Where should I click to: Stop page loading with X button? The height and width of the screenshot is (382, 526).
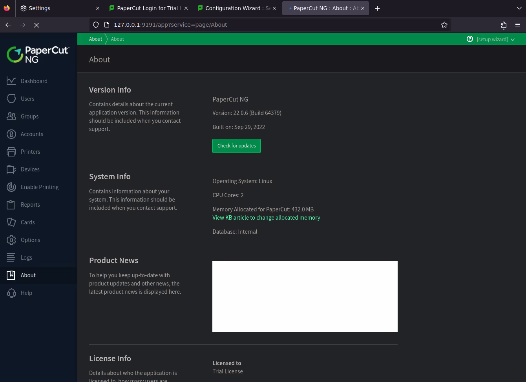[37, 25]
